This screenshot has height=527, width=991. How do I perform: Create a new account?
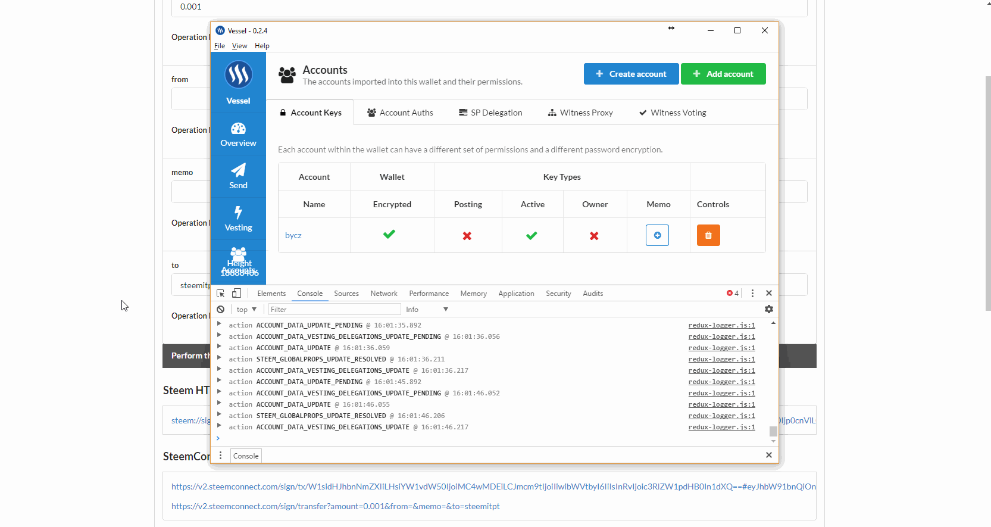631,74
